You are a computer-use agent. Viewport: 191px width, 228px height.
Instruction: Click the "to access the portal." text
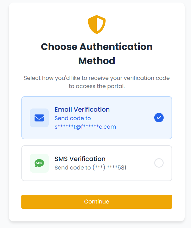coord(97,86)
